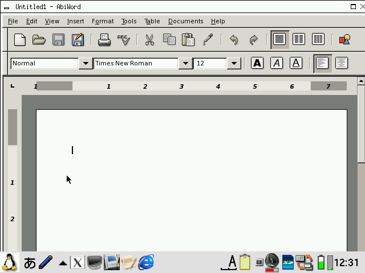The width and height of the screenshot is (365, 273).
Task: Toggle Bold formatting
Action: pos(257,63)
